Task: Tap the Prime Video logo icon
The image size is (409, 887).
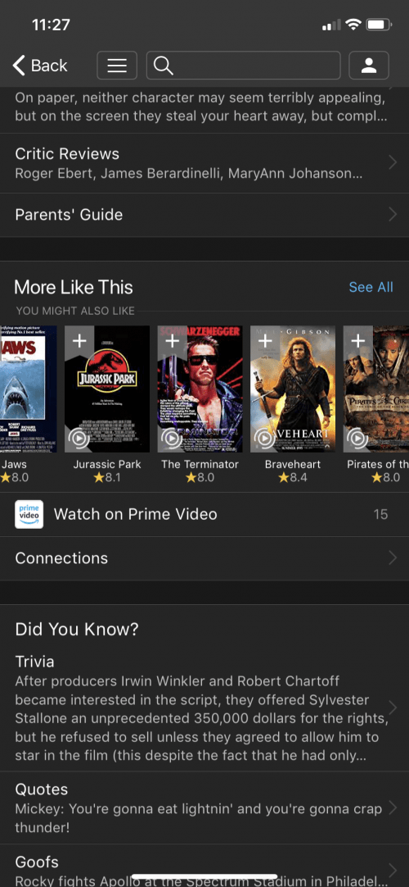Action: pos(29,514)
